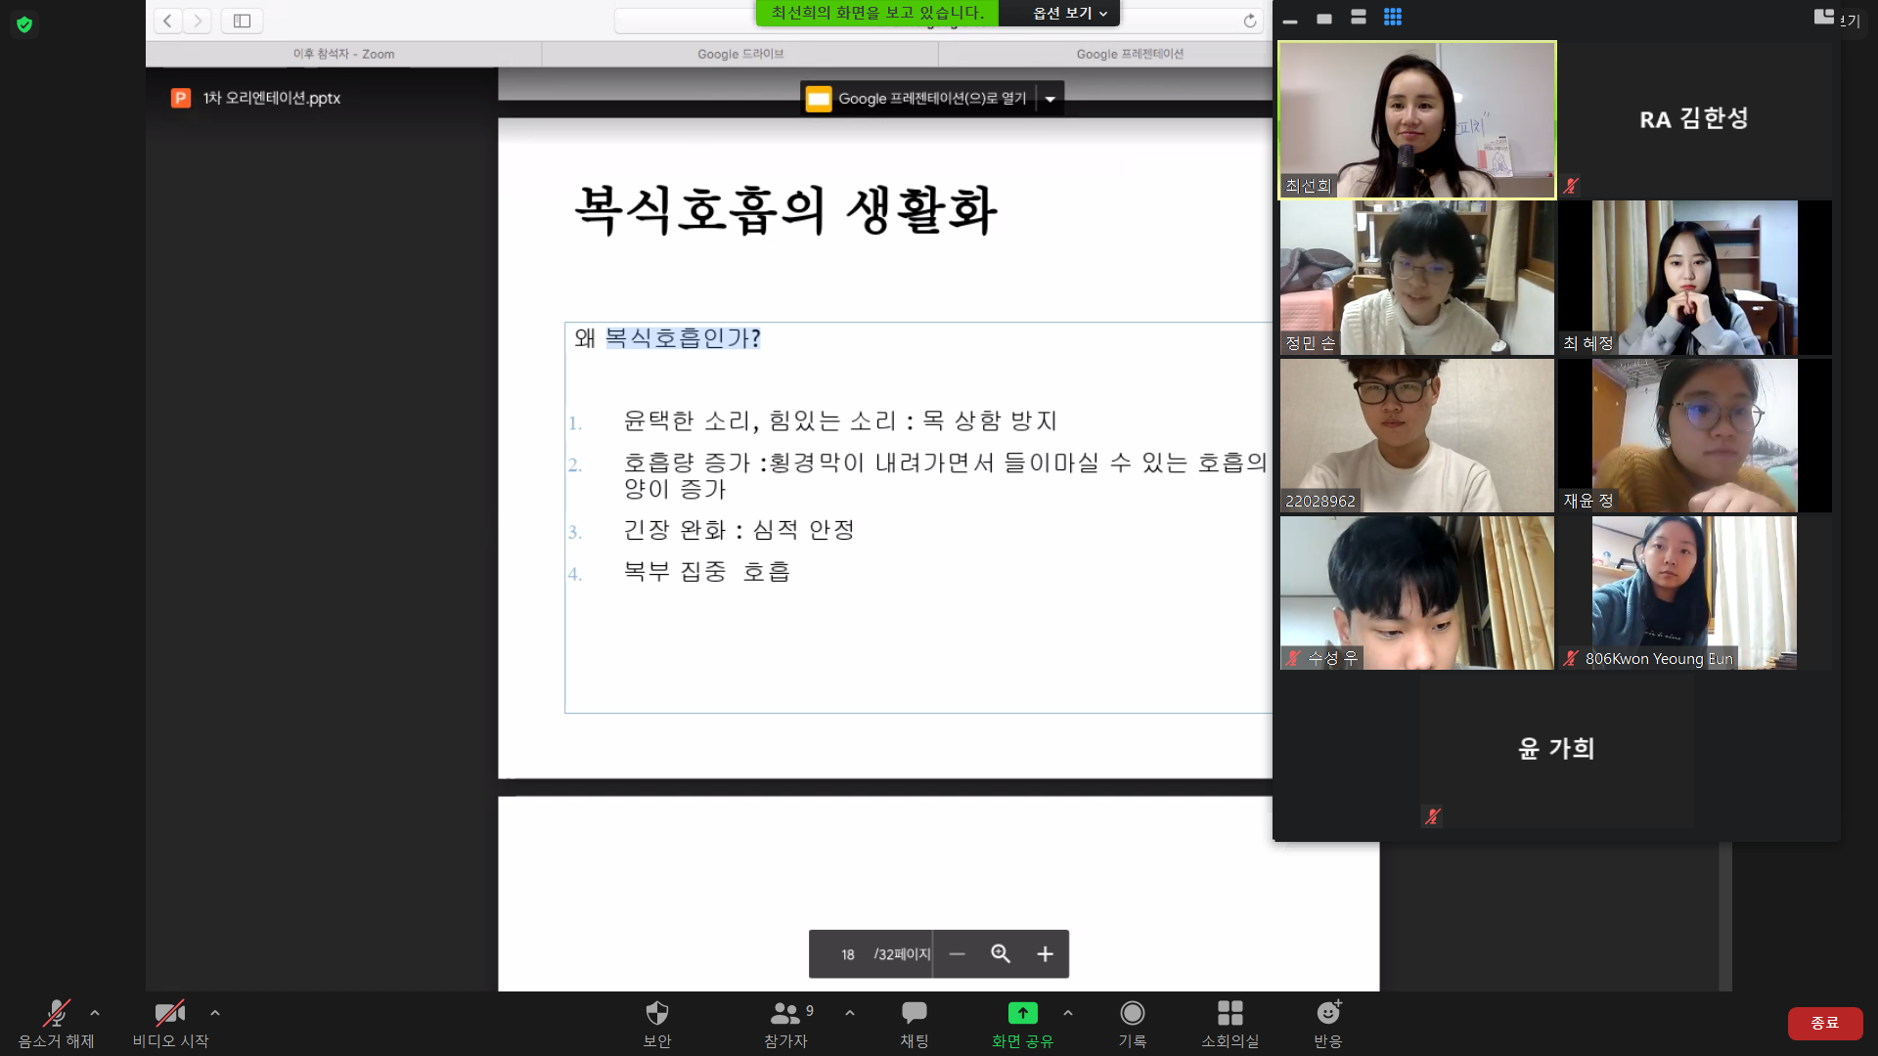Open Reactions (반응) smiley icon
1878x1056 pixels.
[1327, 1014]
